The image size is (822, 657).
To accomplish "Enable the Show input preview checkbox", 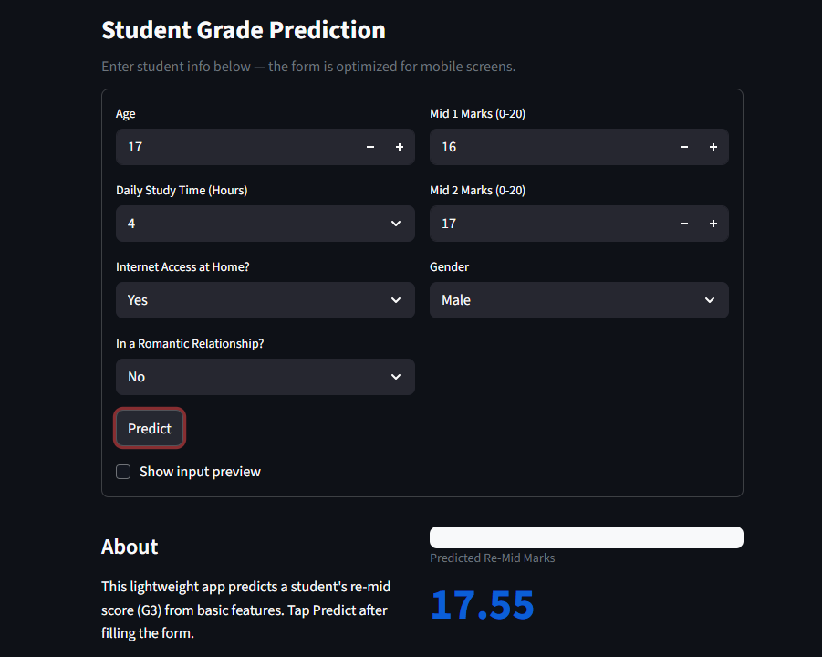I will pyautogui.click(x=123, y=472).
